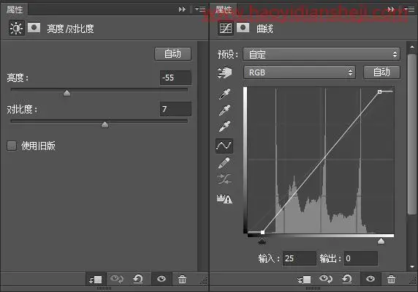The height and width of the screenshot is (292, 418).
Task: Click 自动 button in Brightness/Contrast panel
Action: pos(172,54)
